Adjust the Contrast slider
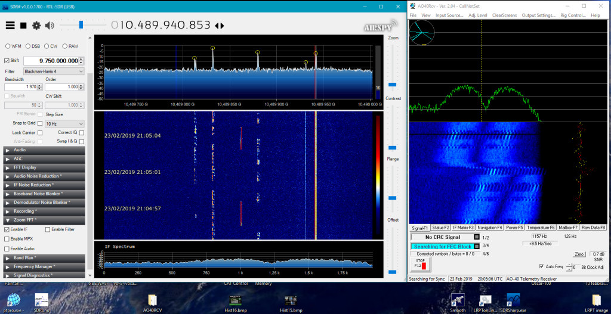Viewport: 611px width, 314px height. 392,148
